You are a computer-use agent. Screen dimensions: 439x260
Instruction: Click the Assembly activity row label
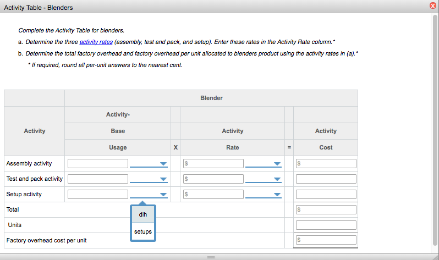pyautogui.click(x=29, y=163)
